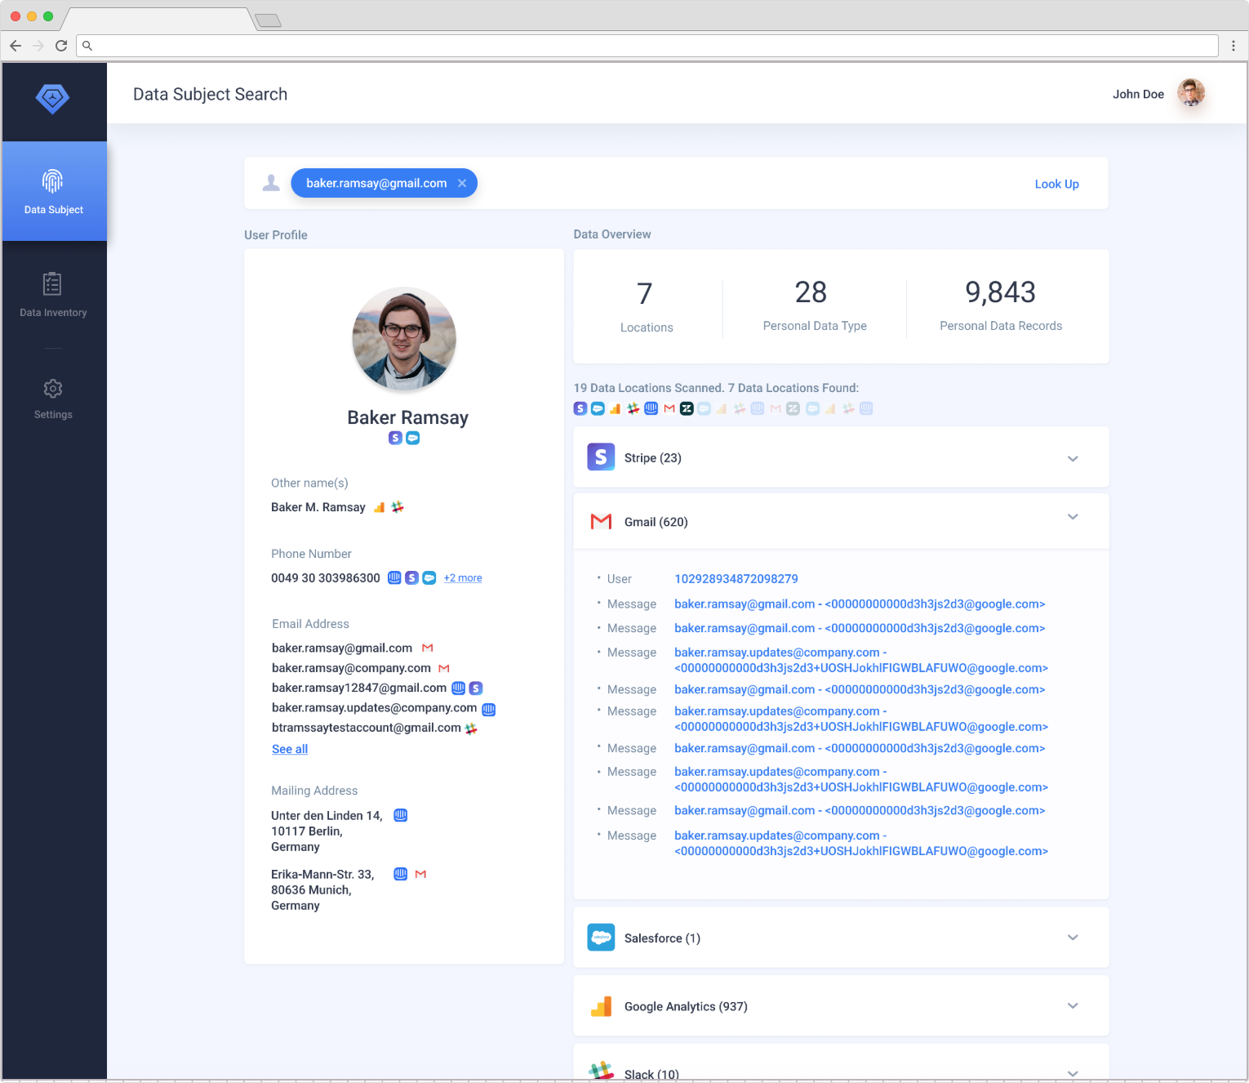Show more phone numbers via +2 more
Viewport: 1249px width, 1083px height.
point(463,577)
